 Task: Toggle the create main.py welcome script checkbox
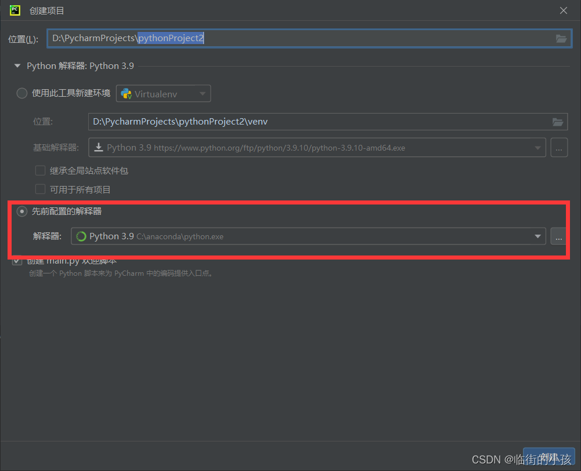(x=17, y=261)
